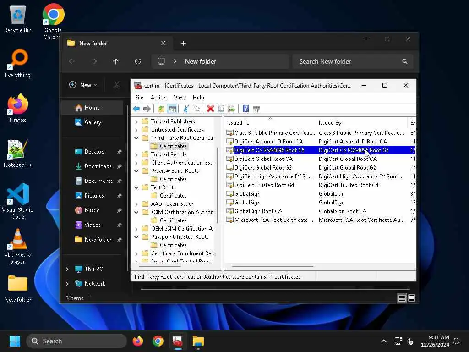Open the Notepad++ desktop shortcut
Image resolution: width=469 pixels, height=352 pixels.
pyautogui.click(x=18, y=153)
